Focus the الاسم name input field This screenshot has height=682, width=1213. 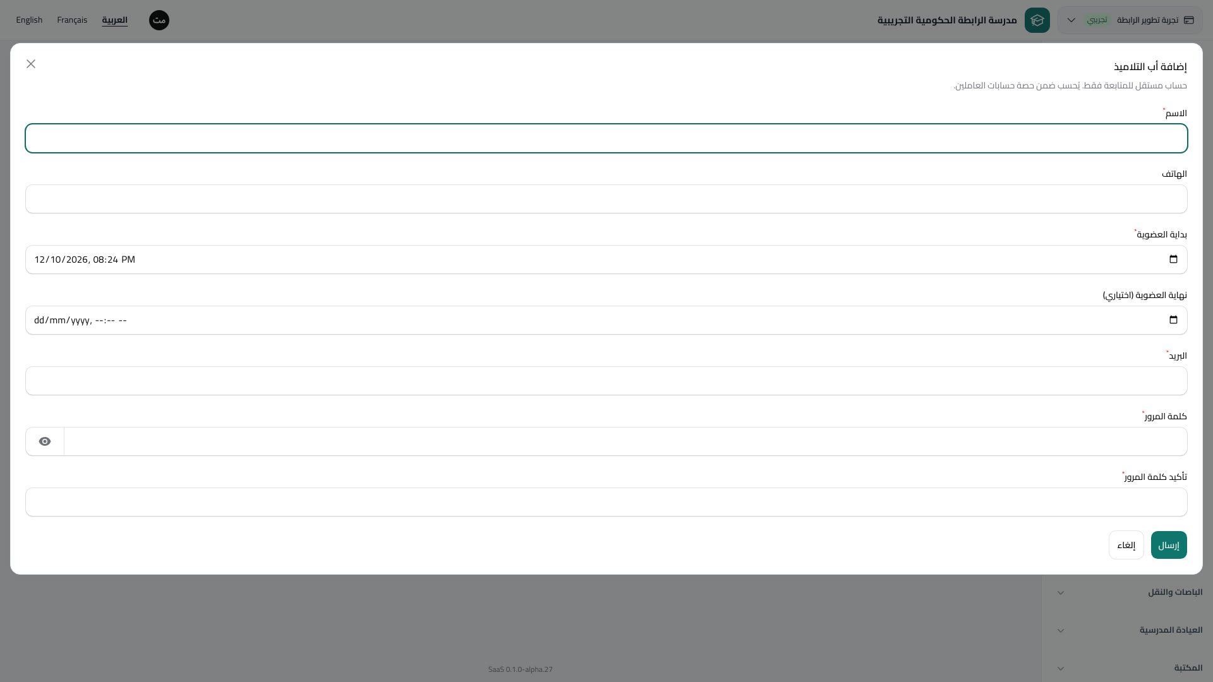[x=606, y=138]
